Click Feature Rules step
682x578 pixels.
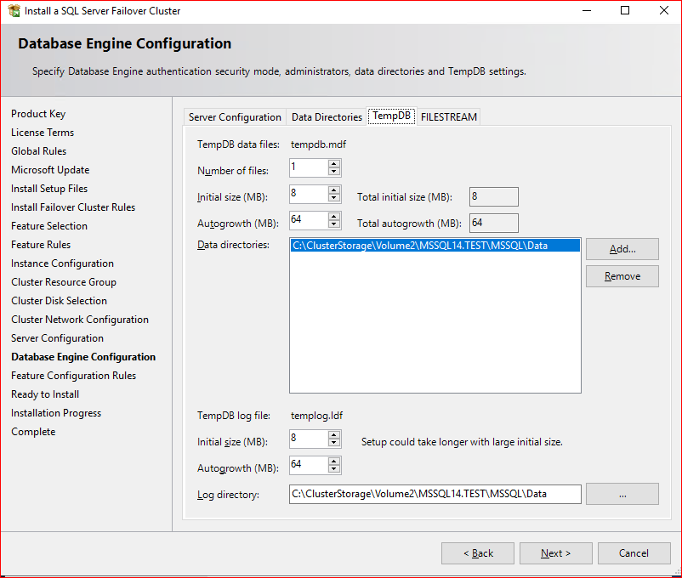(x=41, y=245)
